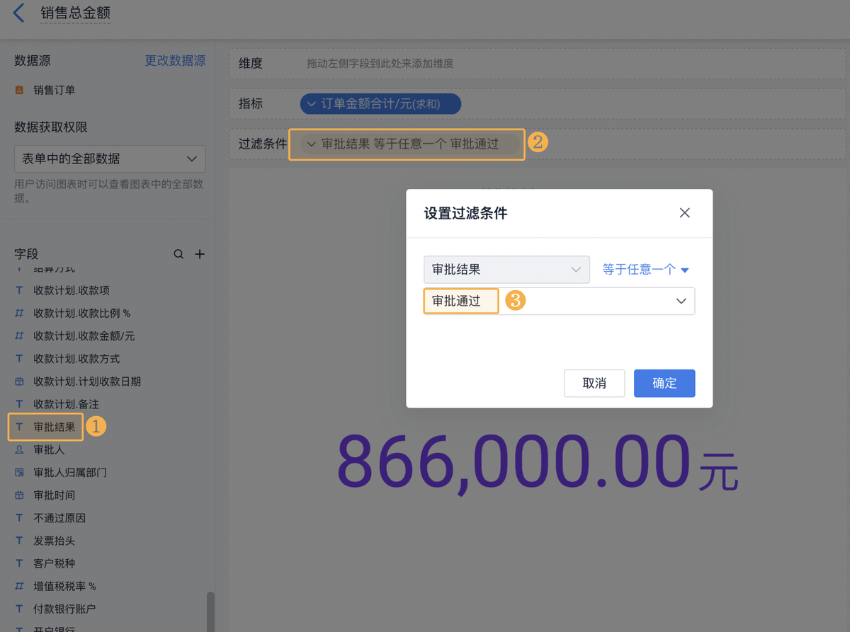Viewport: 850px width, 632px height.
Task: Change the 等于任意一个 operator dropdown
Action: point(645,270)
